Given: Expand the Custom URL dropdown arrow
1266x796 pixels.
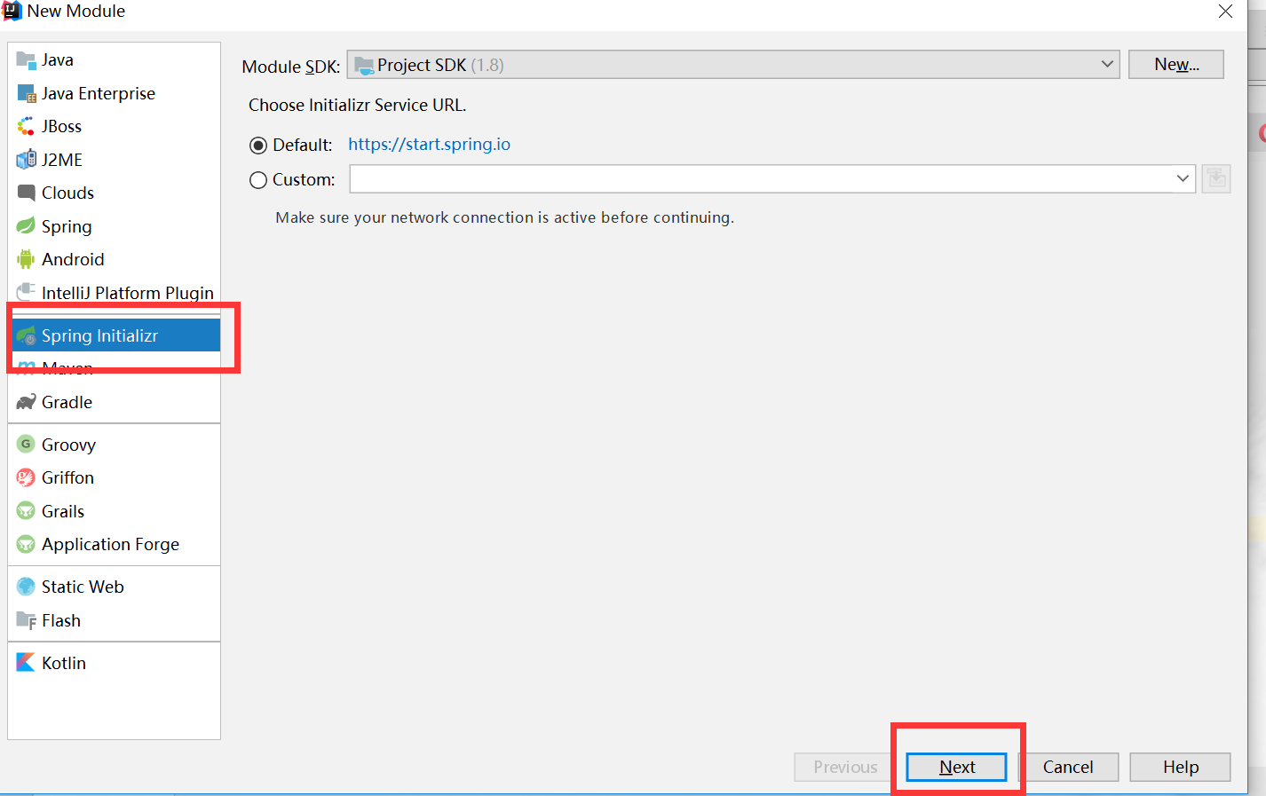Looking at the screenshot, I should pos(1183,179).
